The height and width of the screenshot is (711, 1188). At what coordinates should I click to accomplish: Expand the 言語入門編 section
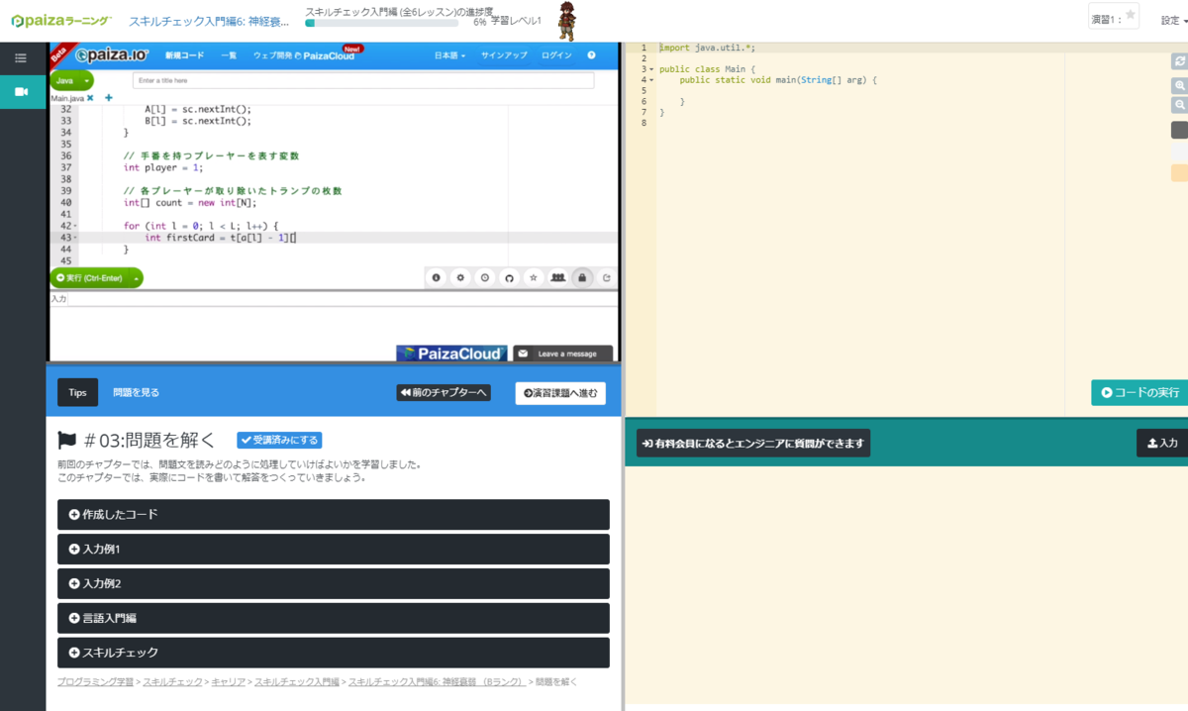coord(334,618)
